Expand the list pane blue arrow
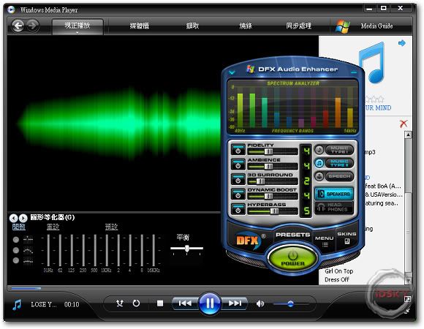The image size is (424, 329). pos(402,43)
